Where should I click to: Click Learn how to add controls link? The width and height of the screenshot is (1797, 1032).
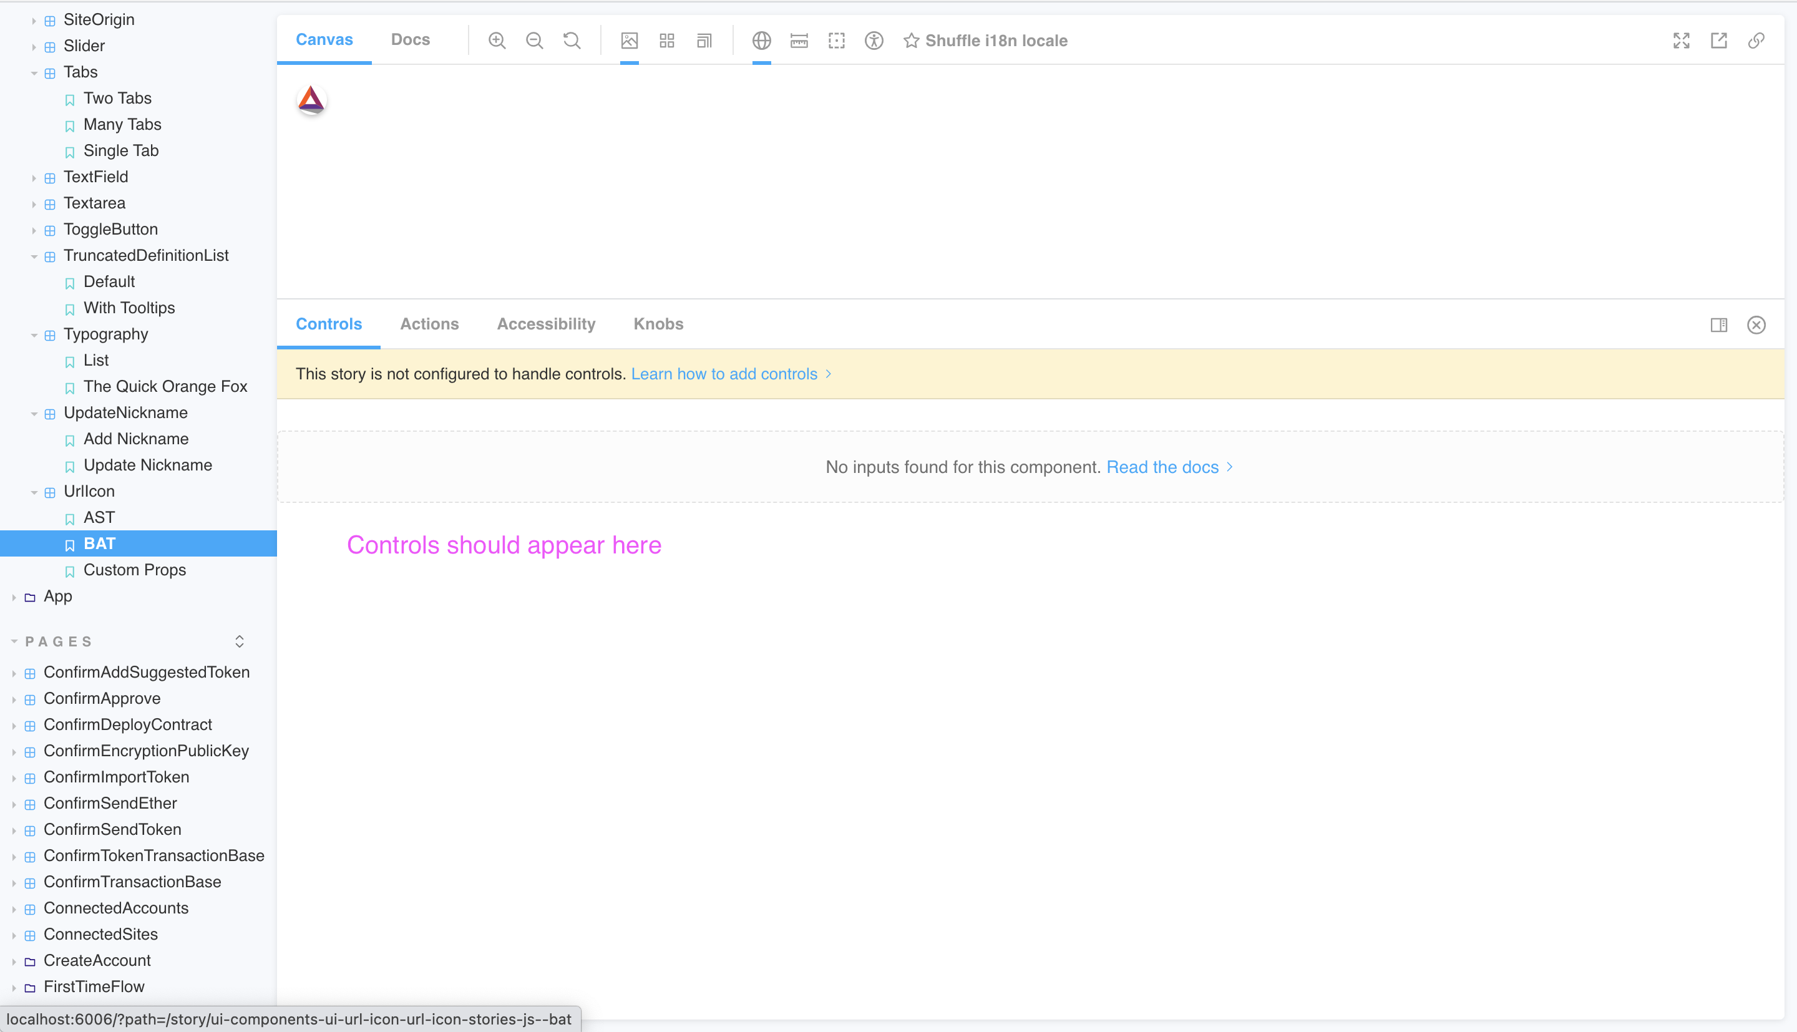coord(725,374)
